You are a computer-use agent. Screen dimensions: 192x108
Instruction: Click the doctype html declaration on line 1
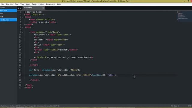(x=33, y=12)
